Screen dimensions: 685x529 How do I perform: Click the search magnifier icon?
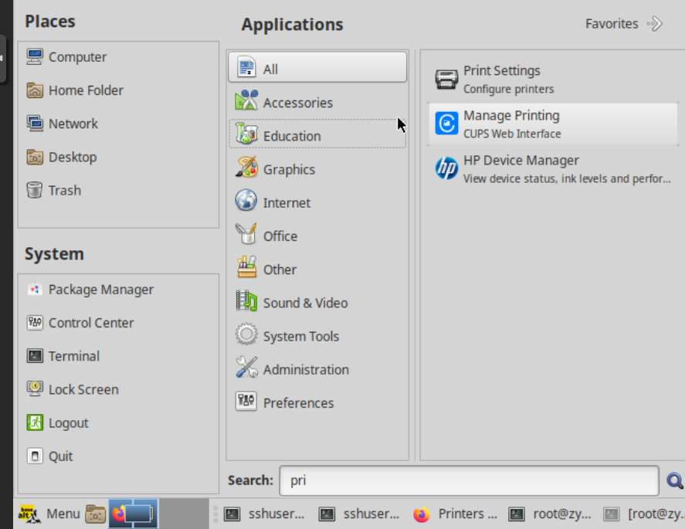(674, 481)
